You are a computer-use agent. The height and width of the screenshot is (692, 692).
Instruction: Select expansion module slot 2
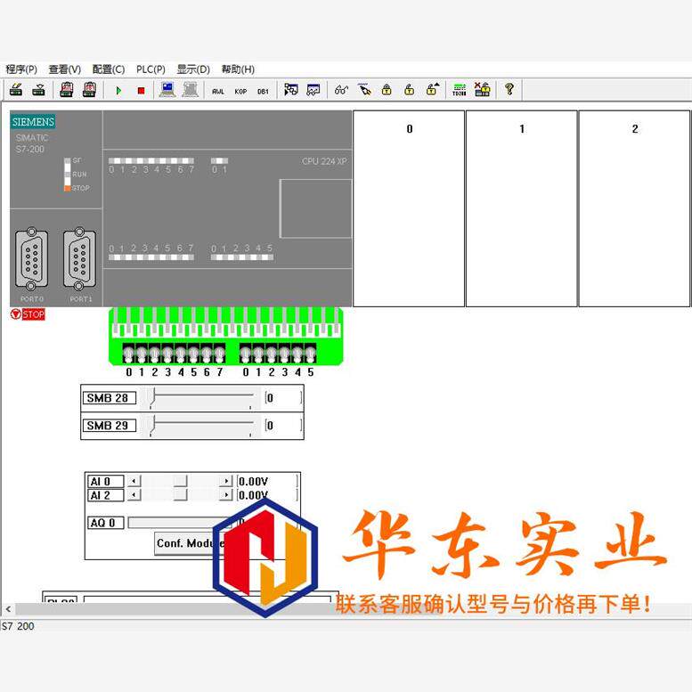click(634, 208)
